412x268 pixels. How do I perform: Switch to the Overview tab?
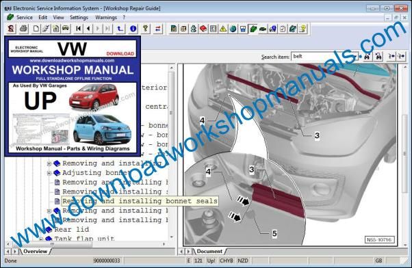35,251
